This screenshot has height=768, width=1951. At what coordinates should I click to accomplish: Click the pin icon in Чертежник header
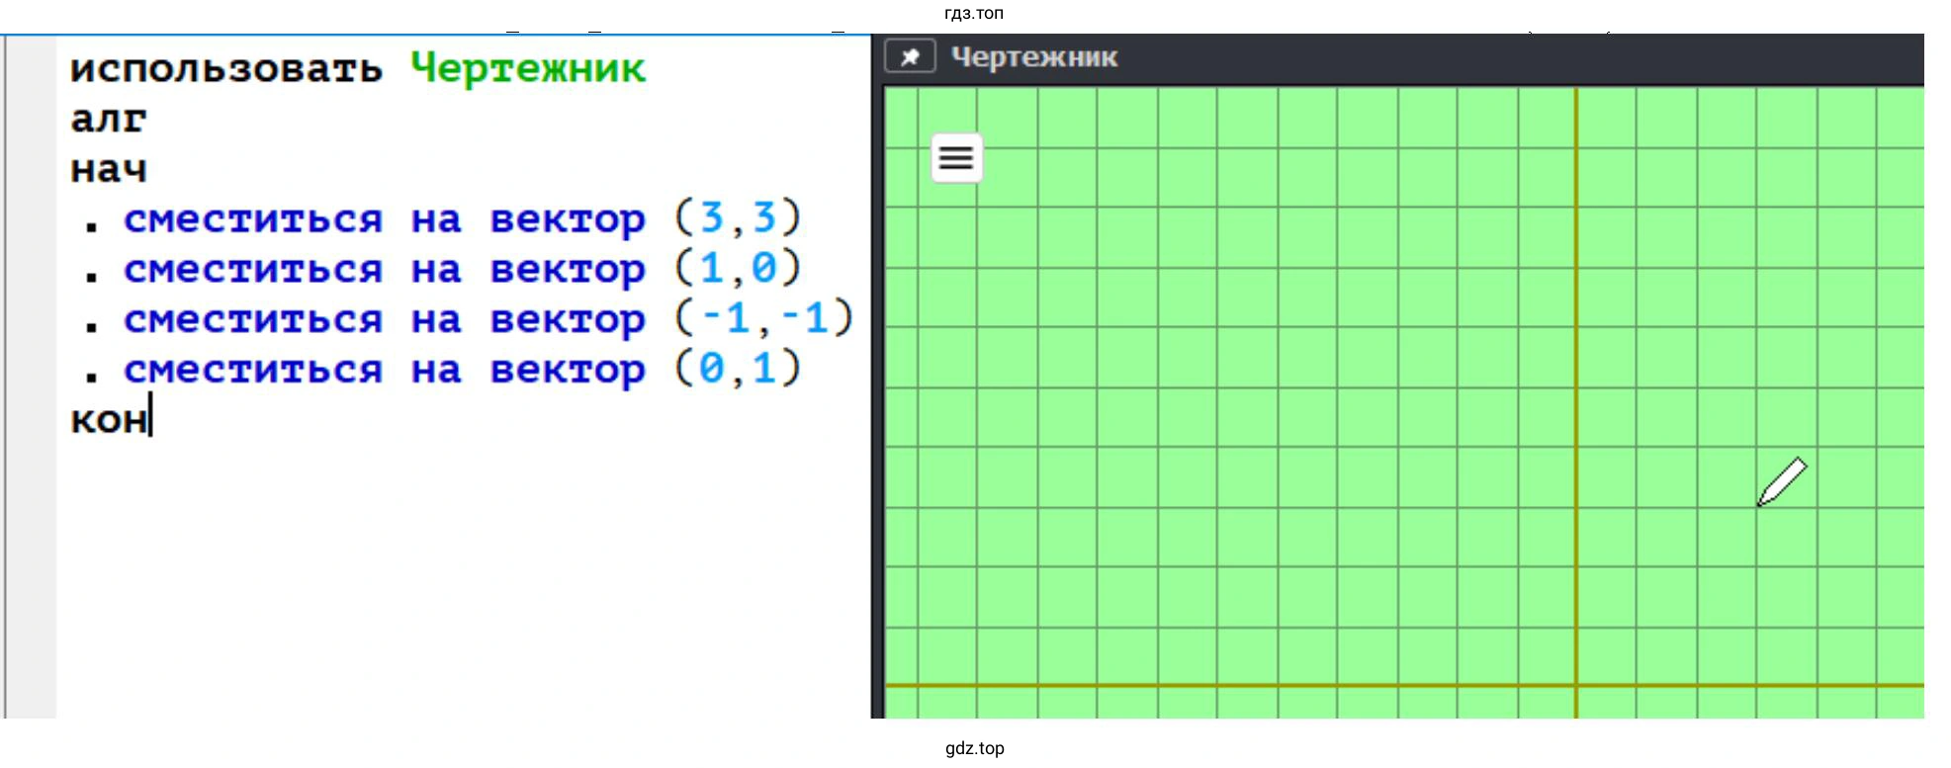(910, 57)
